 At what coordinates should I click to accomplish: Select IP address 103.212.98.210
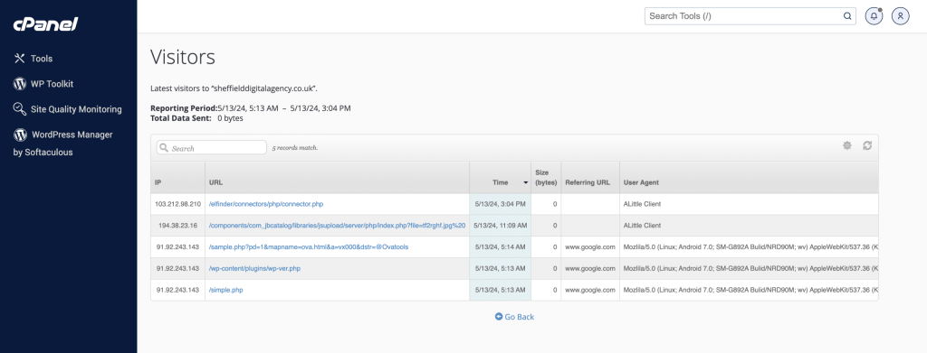point(178,204)
